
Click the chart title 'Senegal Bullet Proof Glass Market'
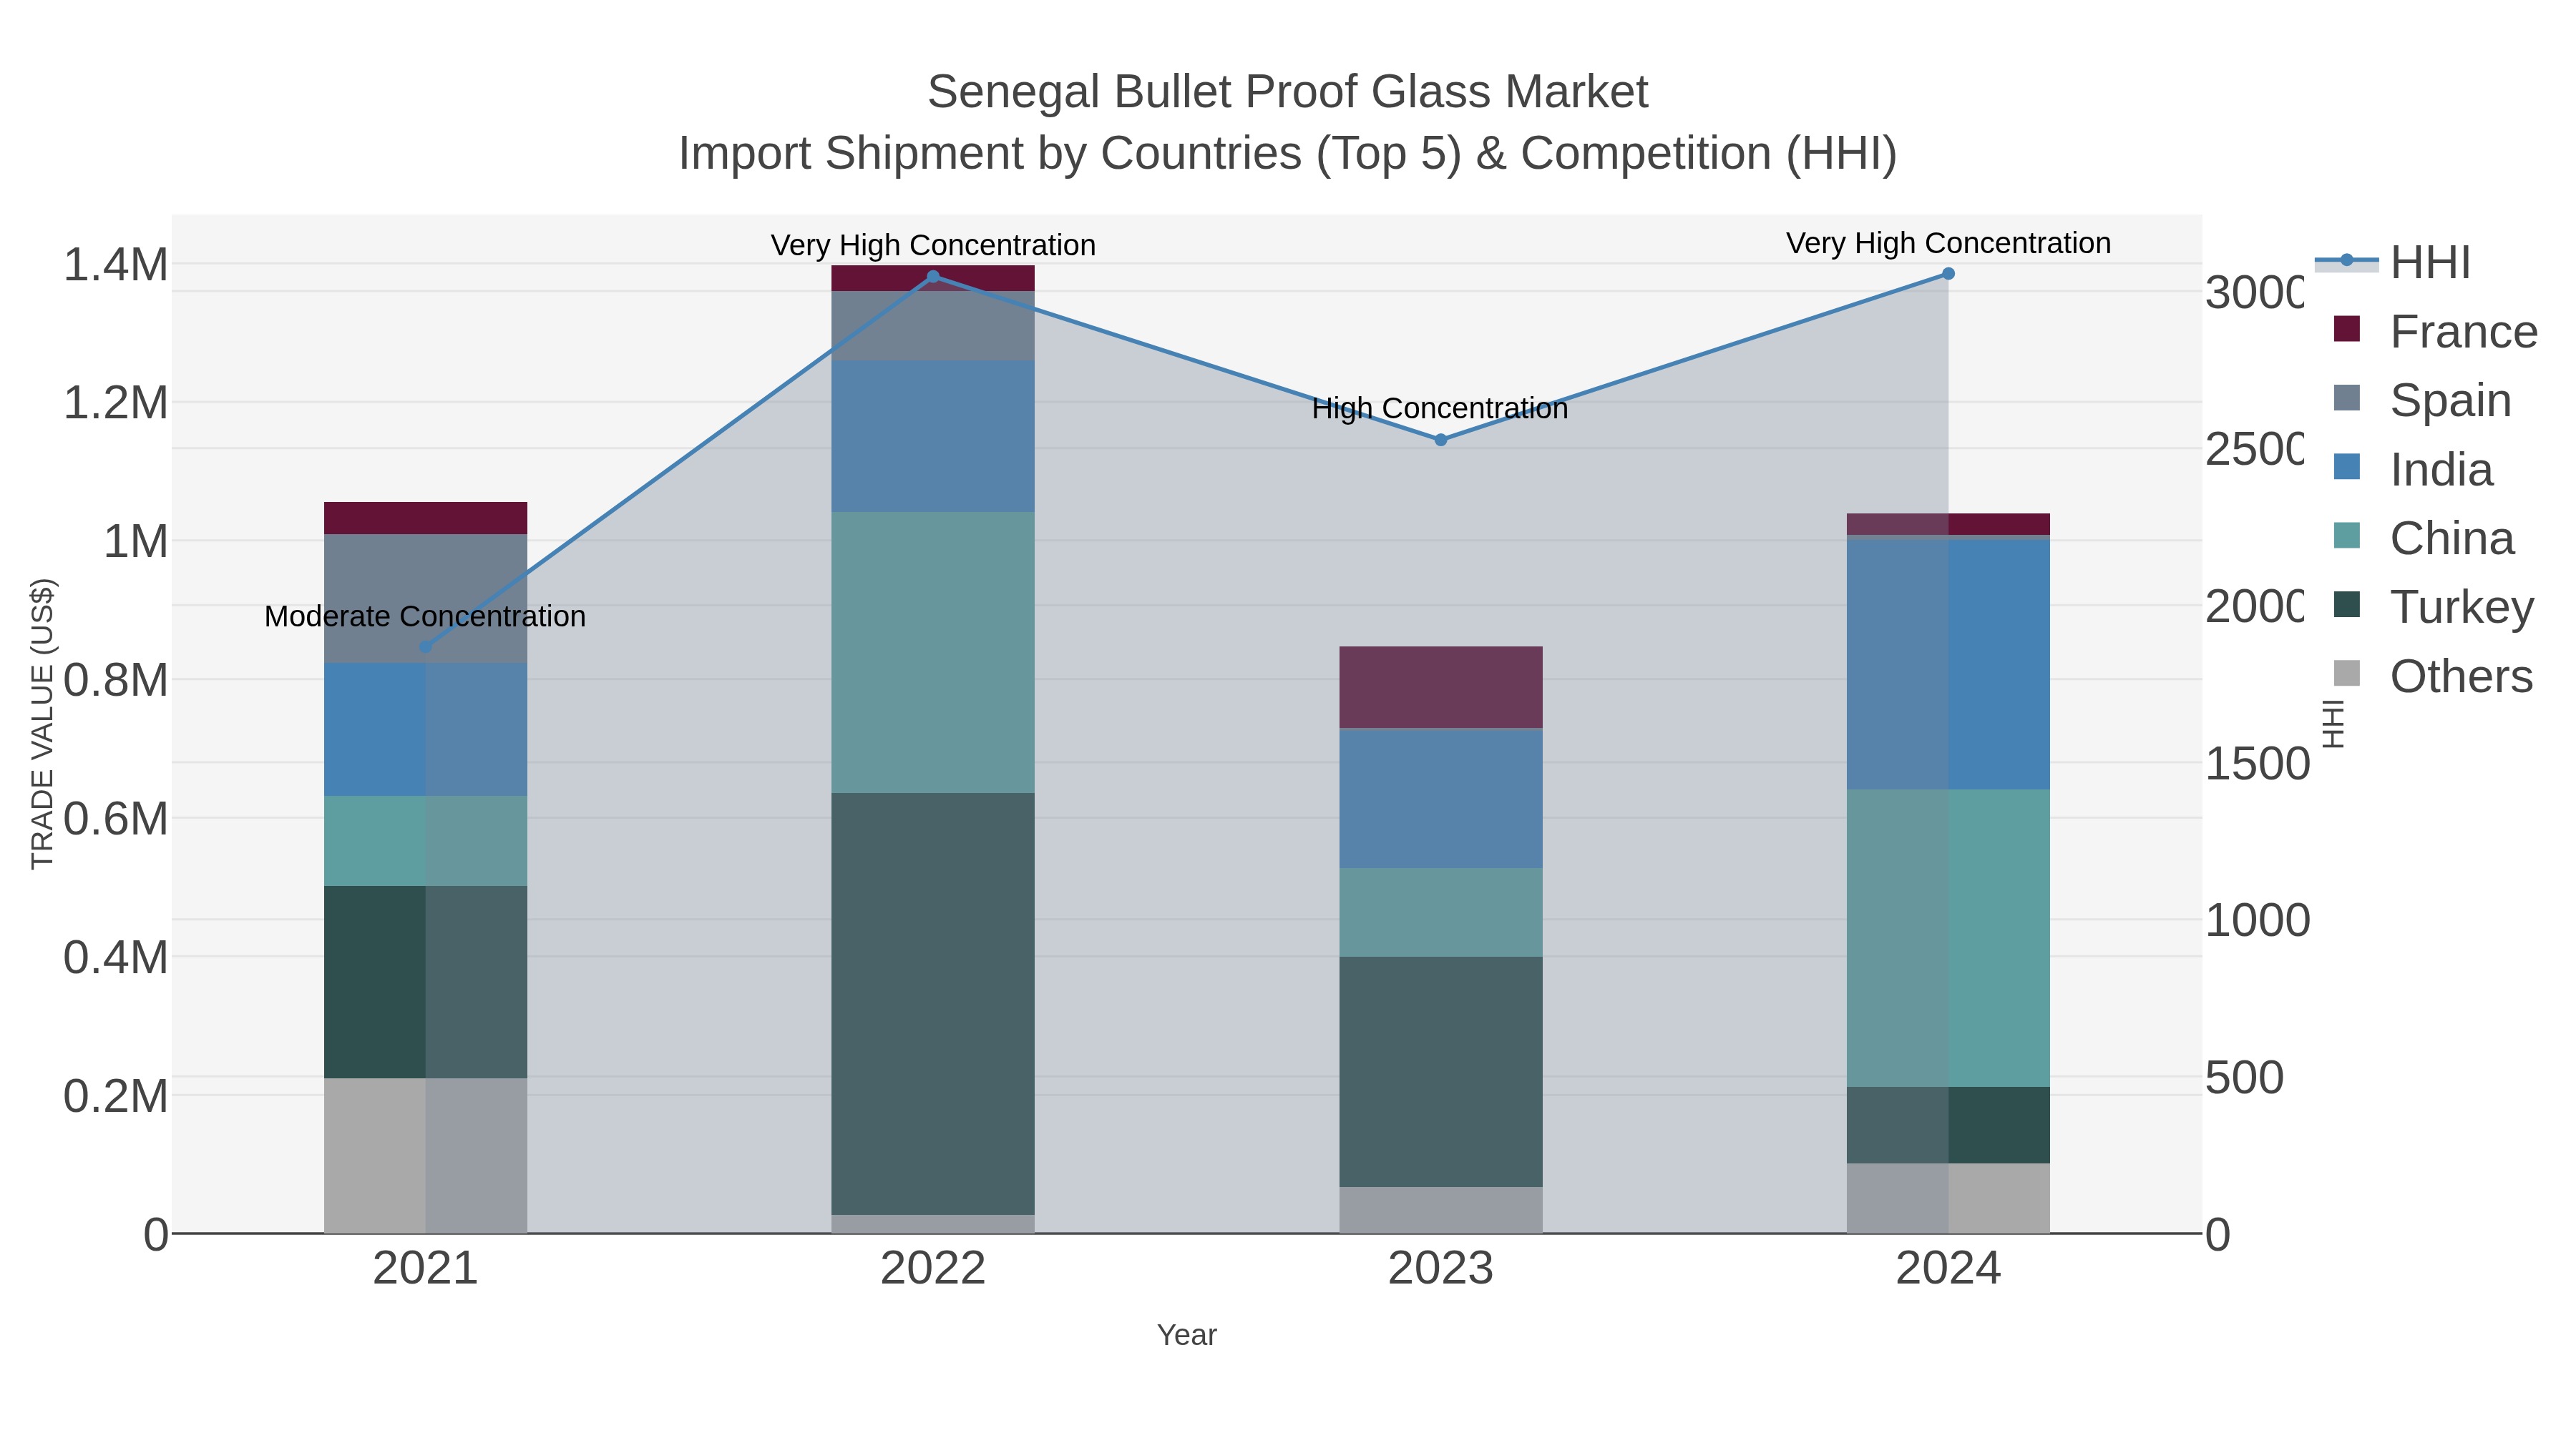[1288, 92]
